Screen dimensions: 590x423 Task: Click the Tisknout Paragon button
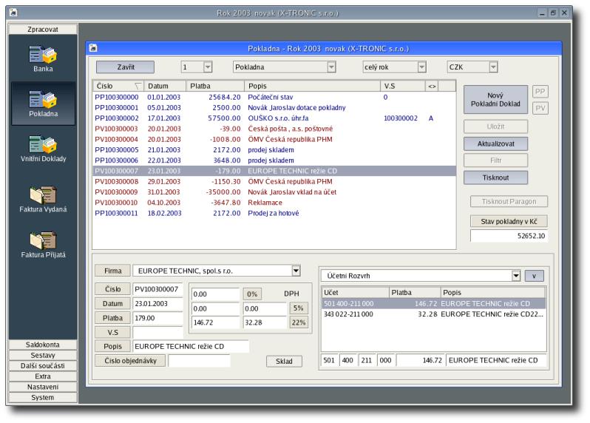tap(509, 202)
